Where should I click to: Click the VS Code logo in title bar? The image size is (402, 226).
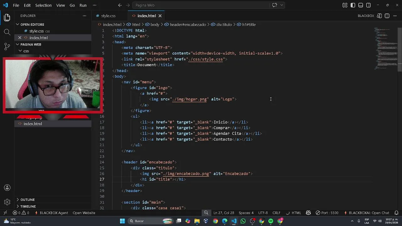[5, 5]
